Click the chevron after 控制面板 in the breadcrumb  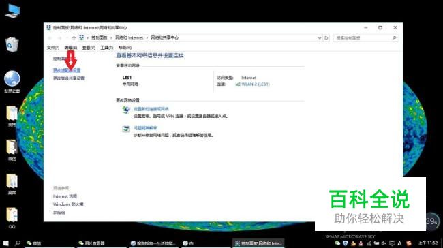click(111, 38)
